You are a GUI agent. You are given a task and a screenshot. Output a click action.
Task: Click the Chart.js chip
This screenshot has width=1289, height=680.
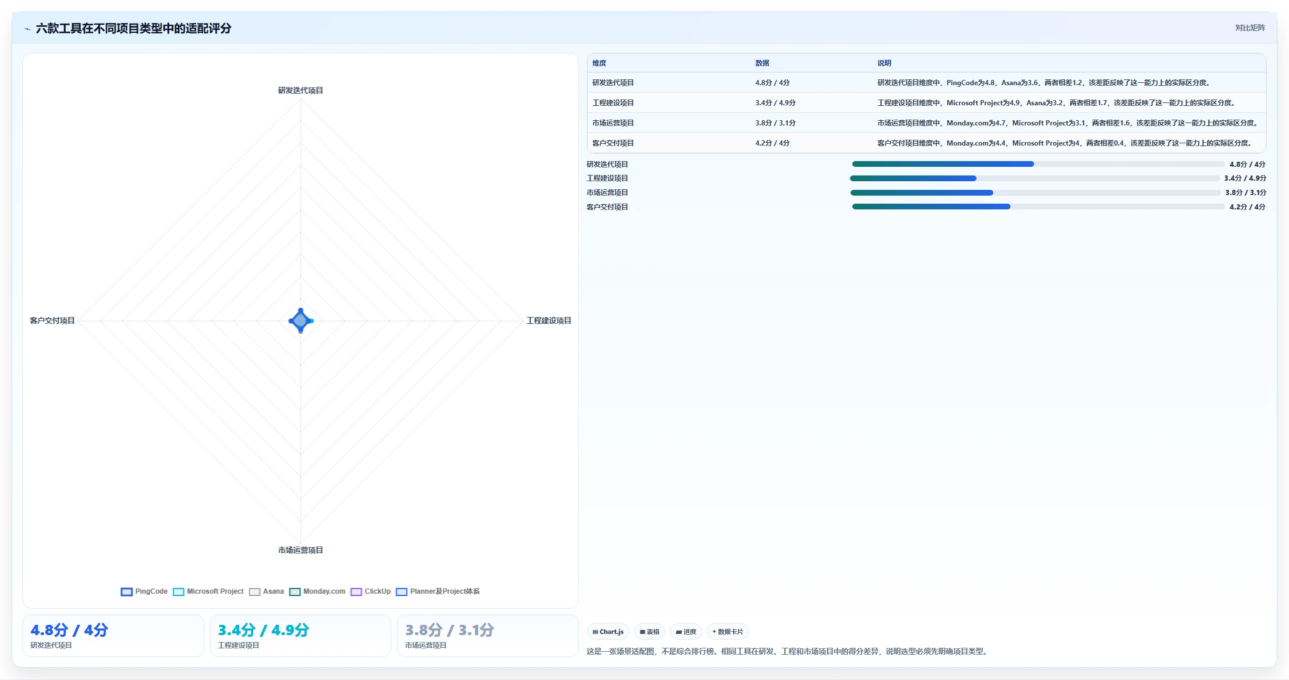click(608, 632)
